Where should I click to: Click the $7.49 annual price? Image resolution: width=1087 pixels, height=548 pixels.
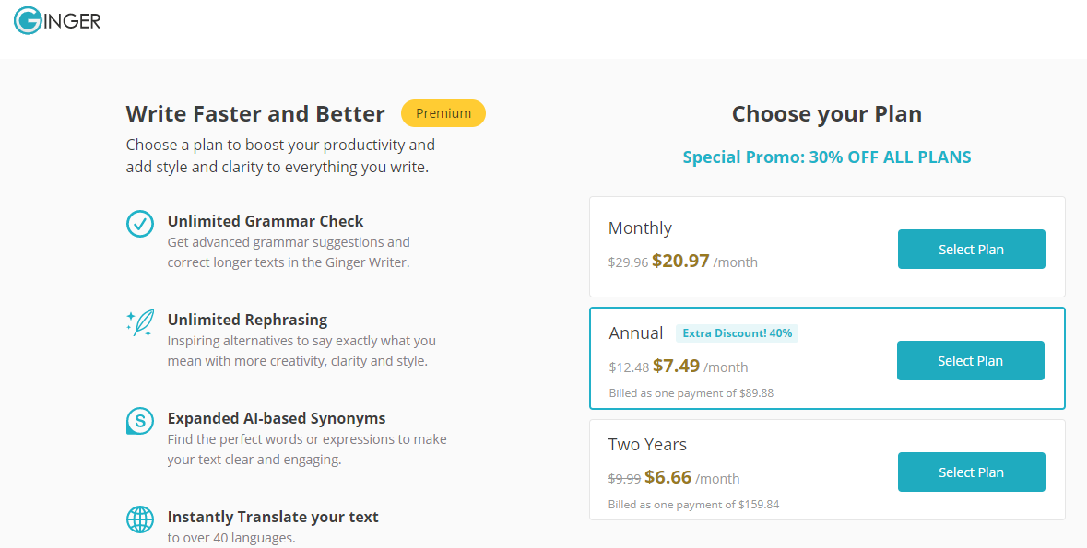(676, 366)
